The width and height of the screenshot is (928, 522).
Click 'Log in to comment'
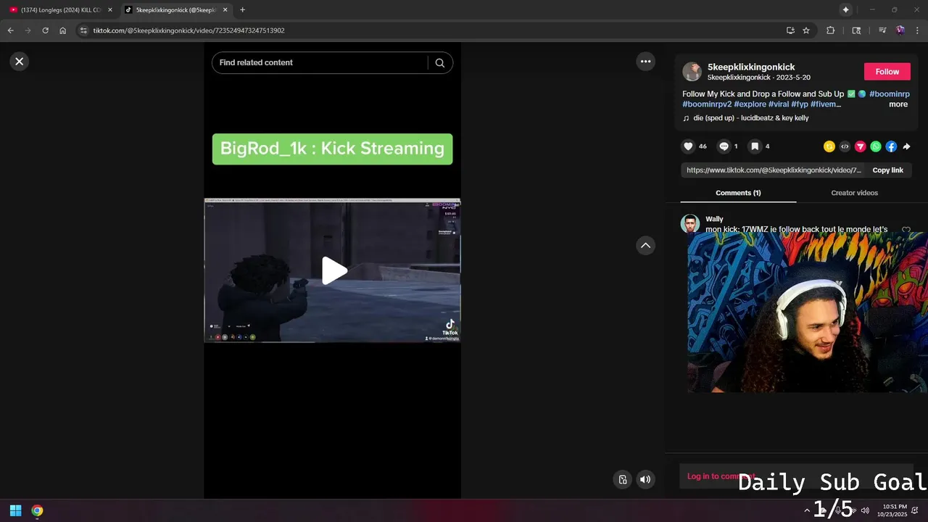tap(721, 476)
